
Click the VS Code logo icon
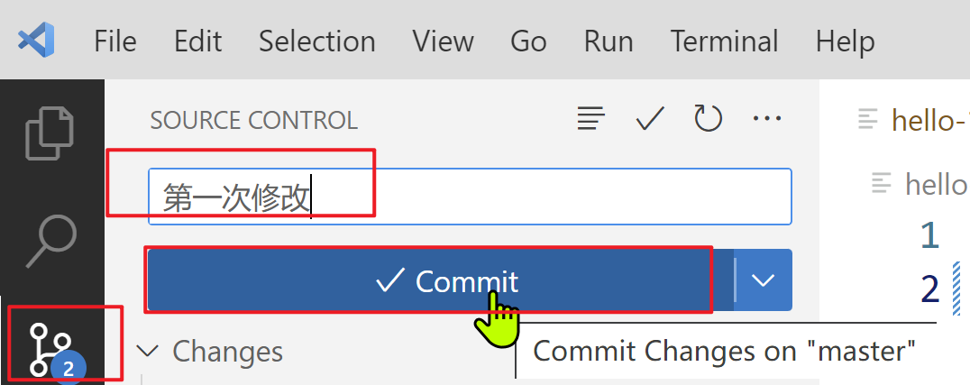coord(36,41)
